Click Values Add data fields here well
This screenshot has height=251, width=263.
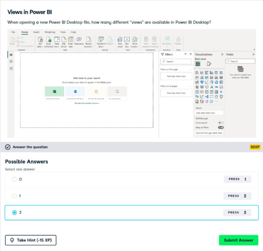[209, 113]
